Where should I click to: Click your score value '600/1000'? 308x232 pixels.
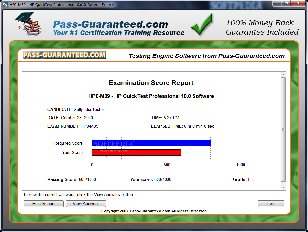click(163, 179)
